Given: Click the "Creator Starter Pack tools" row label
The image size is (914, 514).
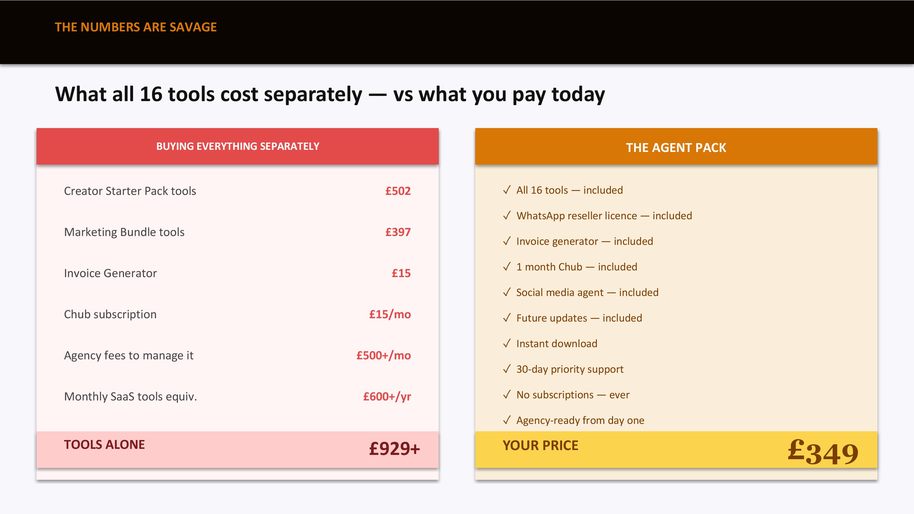Looking at the screenshot, I should (130, 191).
